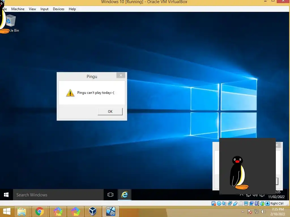The height and width of the screenshot is (217, 290).
Task: Click VirtualBox audio indicator
Action: coord(224,203)
